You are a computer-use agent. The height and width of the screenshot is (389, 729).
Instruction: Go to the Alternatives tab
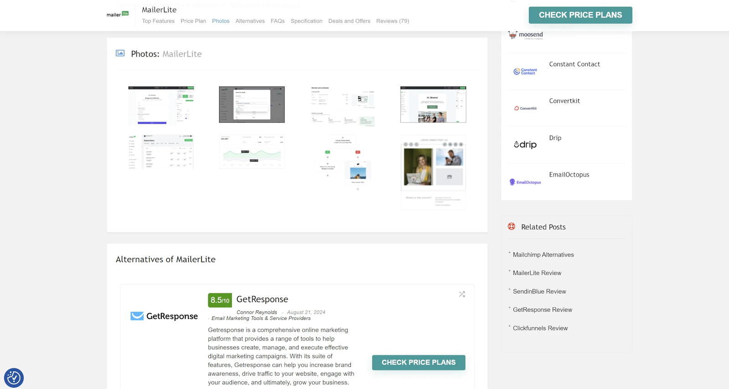(x=250, y=21)
